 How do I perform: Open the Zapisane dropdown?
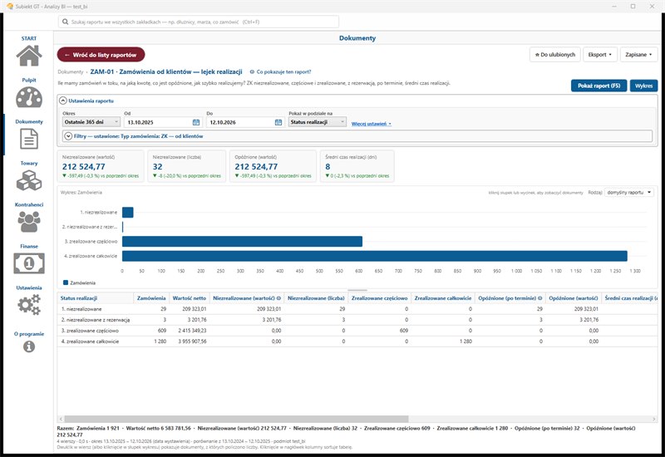click(638, 55)
